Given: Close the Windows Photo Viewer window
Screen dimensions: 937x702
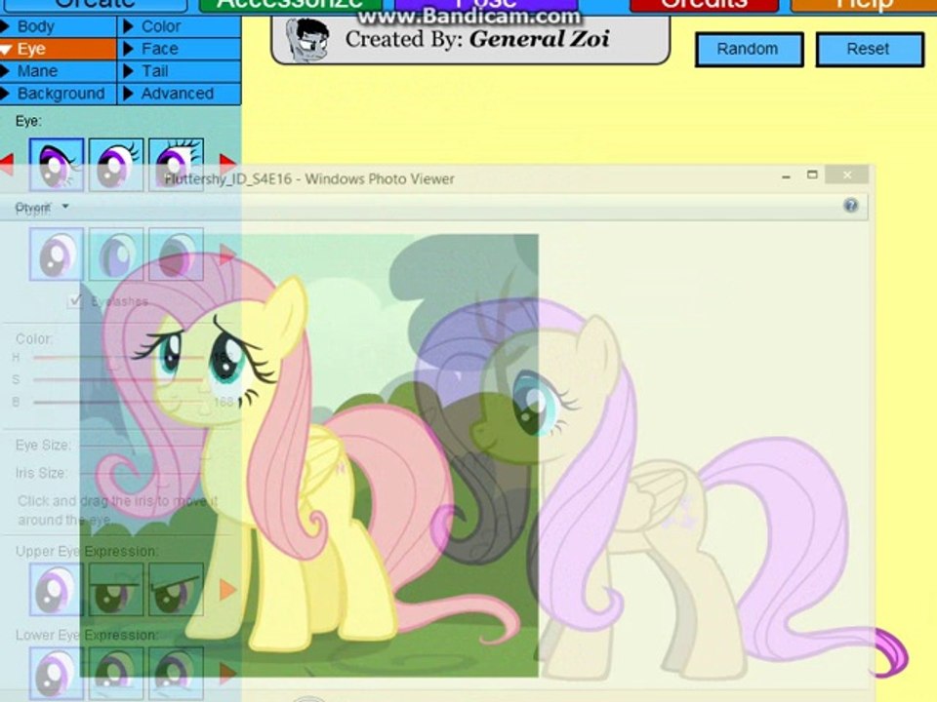Looking at the screenshot, I should [x=847, y=175].
